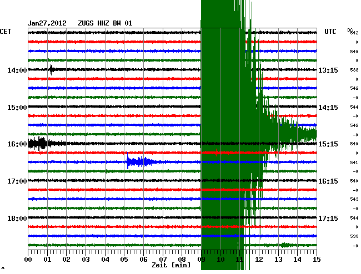Click the DC offset value 541

coord(354,163)
